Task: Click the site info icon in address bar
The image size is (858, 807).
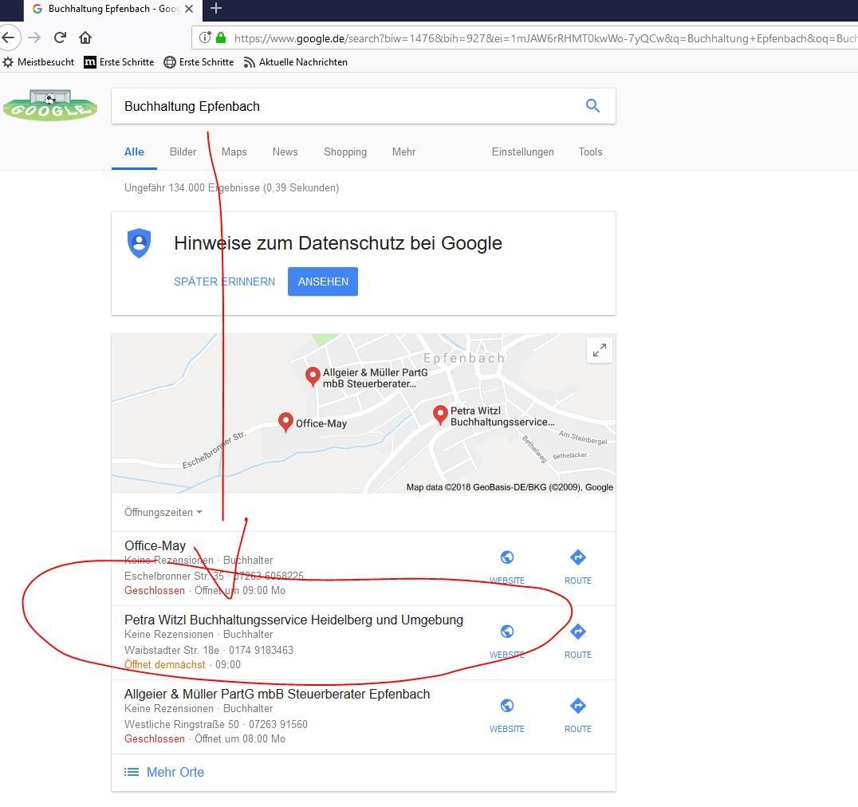Action: point(205,37)
